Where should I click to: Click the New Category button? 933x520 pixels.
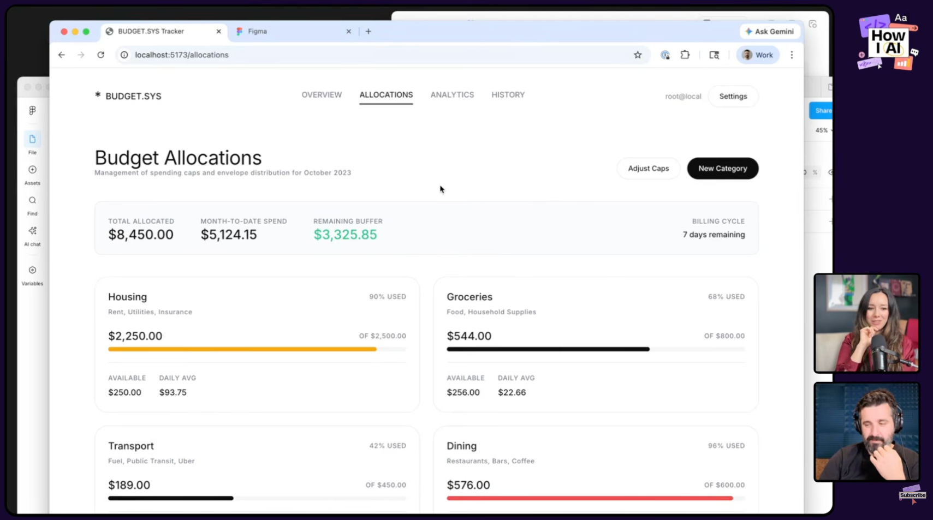(722, 169)
